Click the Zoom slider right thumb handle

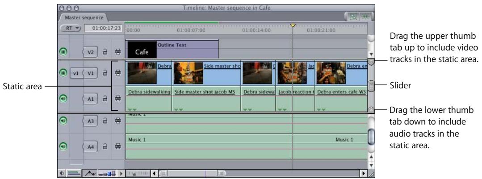tap(221, 174)
